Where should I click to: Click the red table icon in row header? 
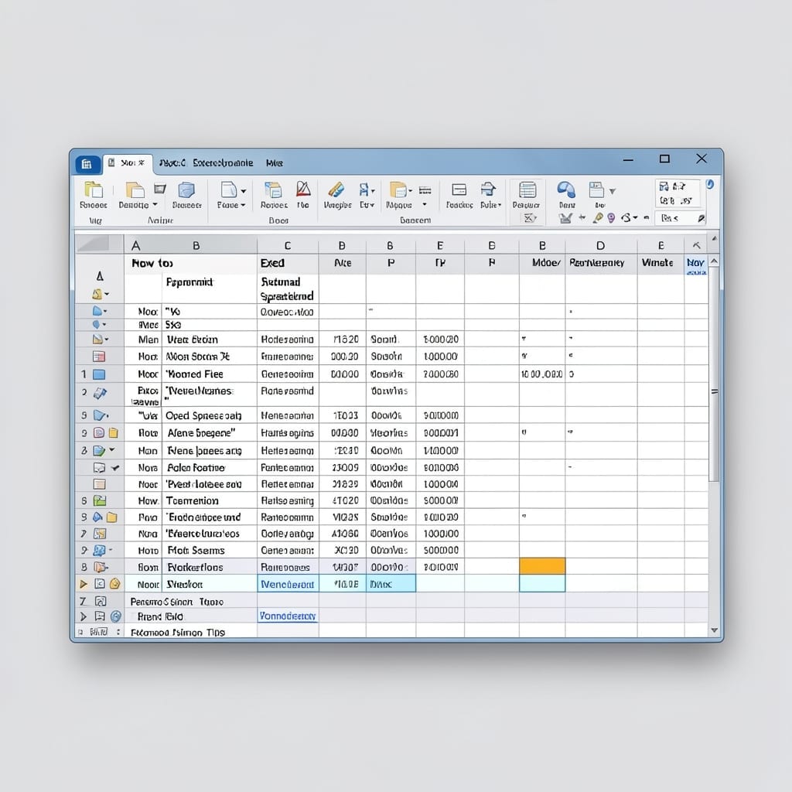(99, 357)
